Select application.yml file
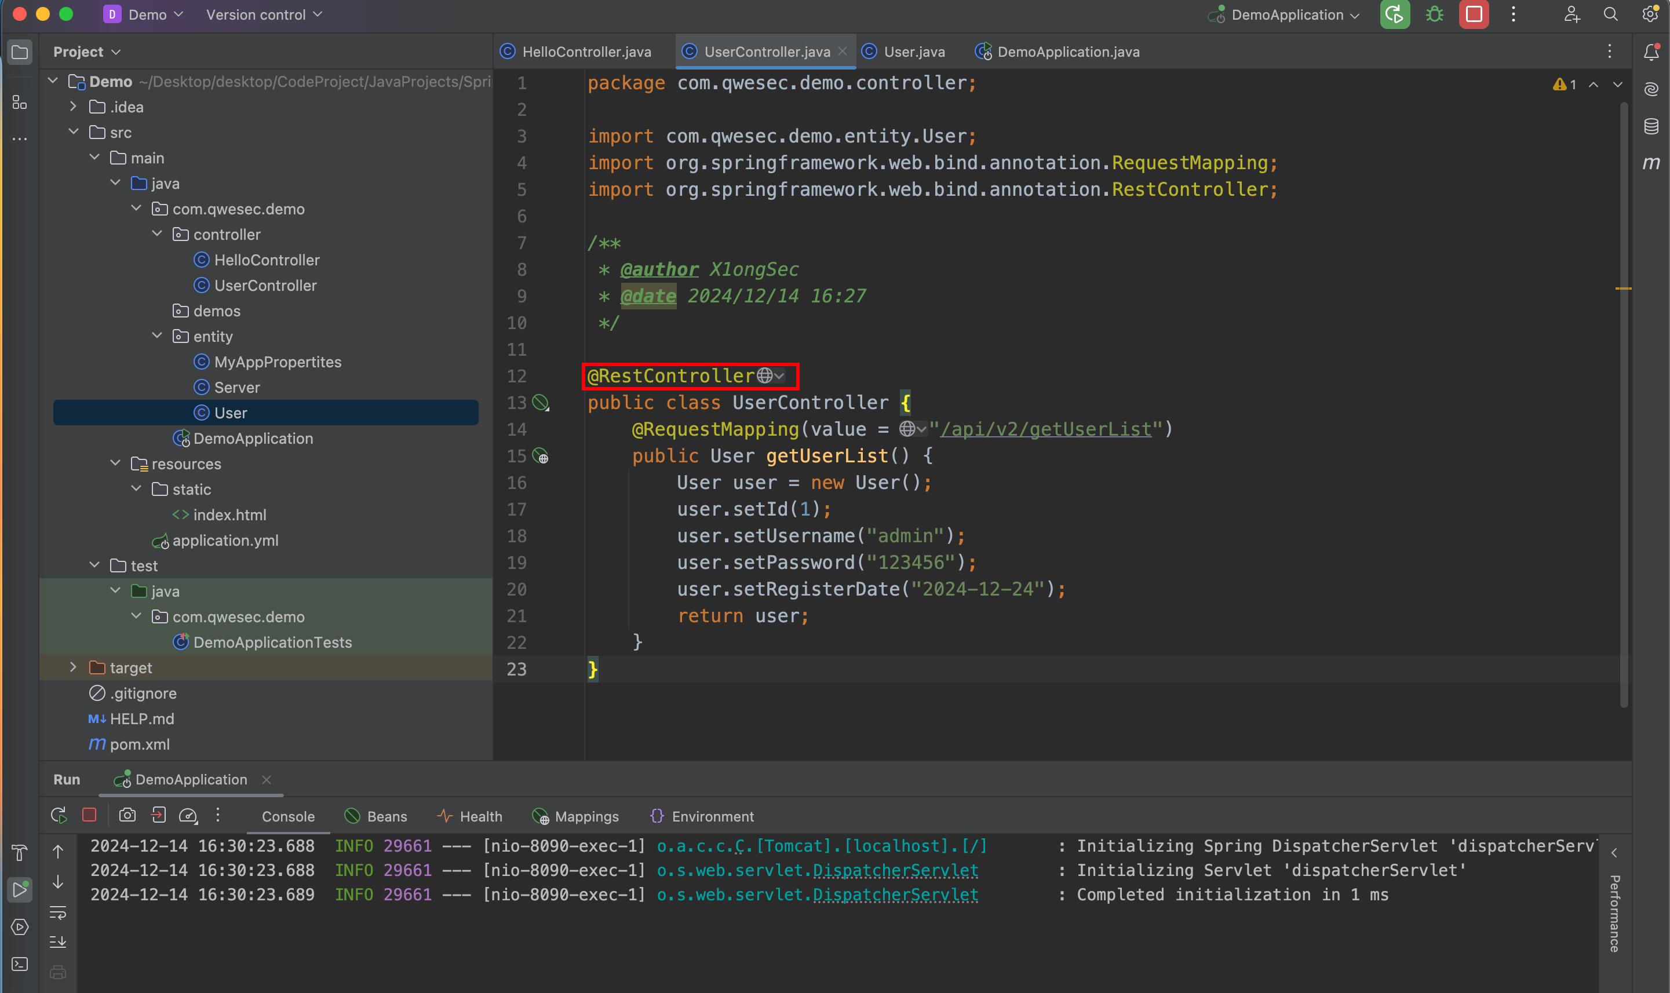The width and height of the screenshot is (1670, 993). coord(225,540)
